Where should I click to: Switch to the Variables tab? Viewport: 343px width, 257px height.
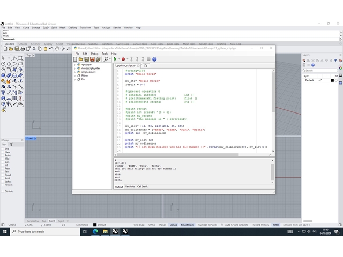coord(130,187)
